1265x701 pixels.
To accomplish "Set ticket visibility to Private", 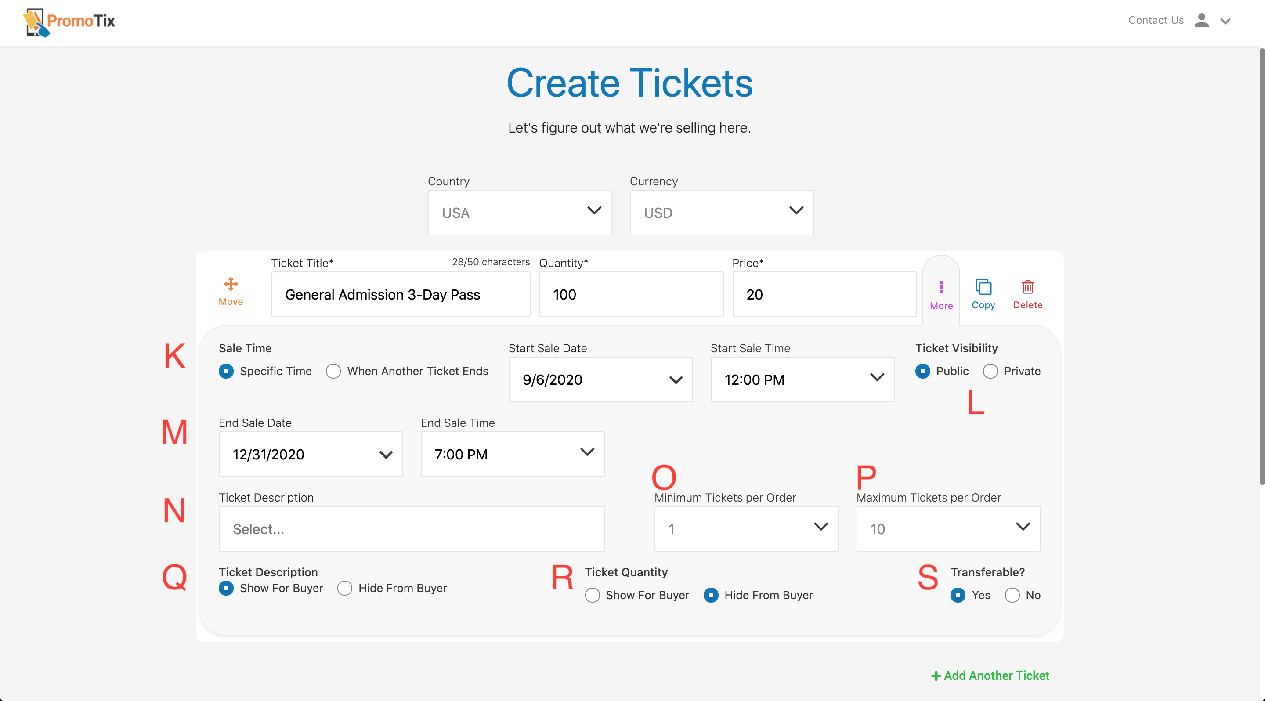I will (x=990, y=371).
